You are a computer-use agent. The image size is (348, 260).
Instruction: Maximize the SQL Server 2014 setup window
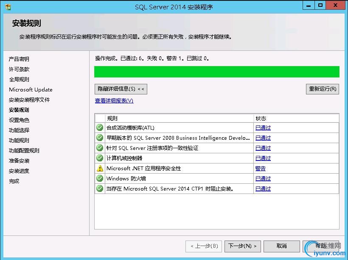pos(320,6)
